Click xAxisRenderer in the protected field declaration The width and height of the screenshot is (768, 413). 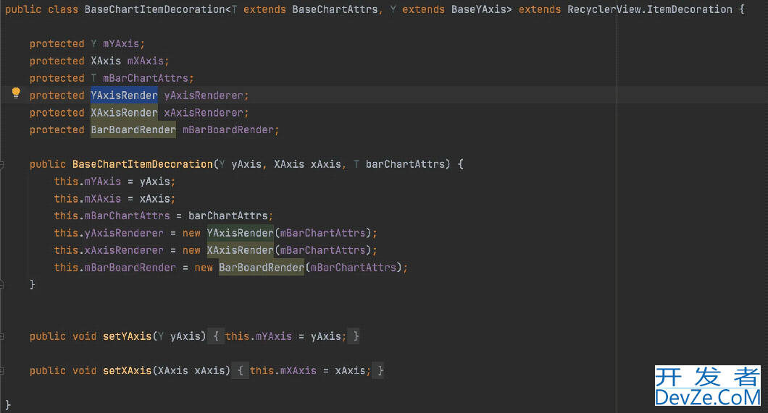(x=204, y=112)
